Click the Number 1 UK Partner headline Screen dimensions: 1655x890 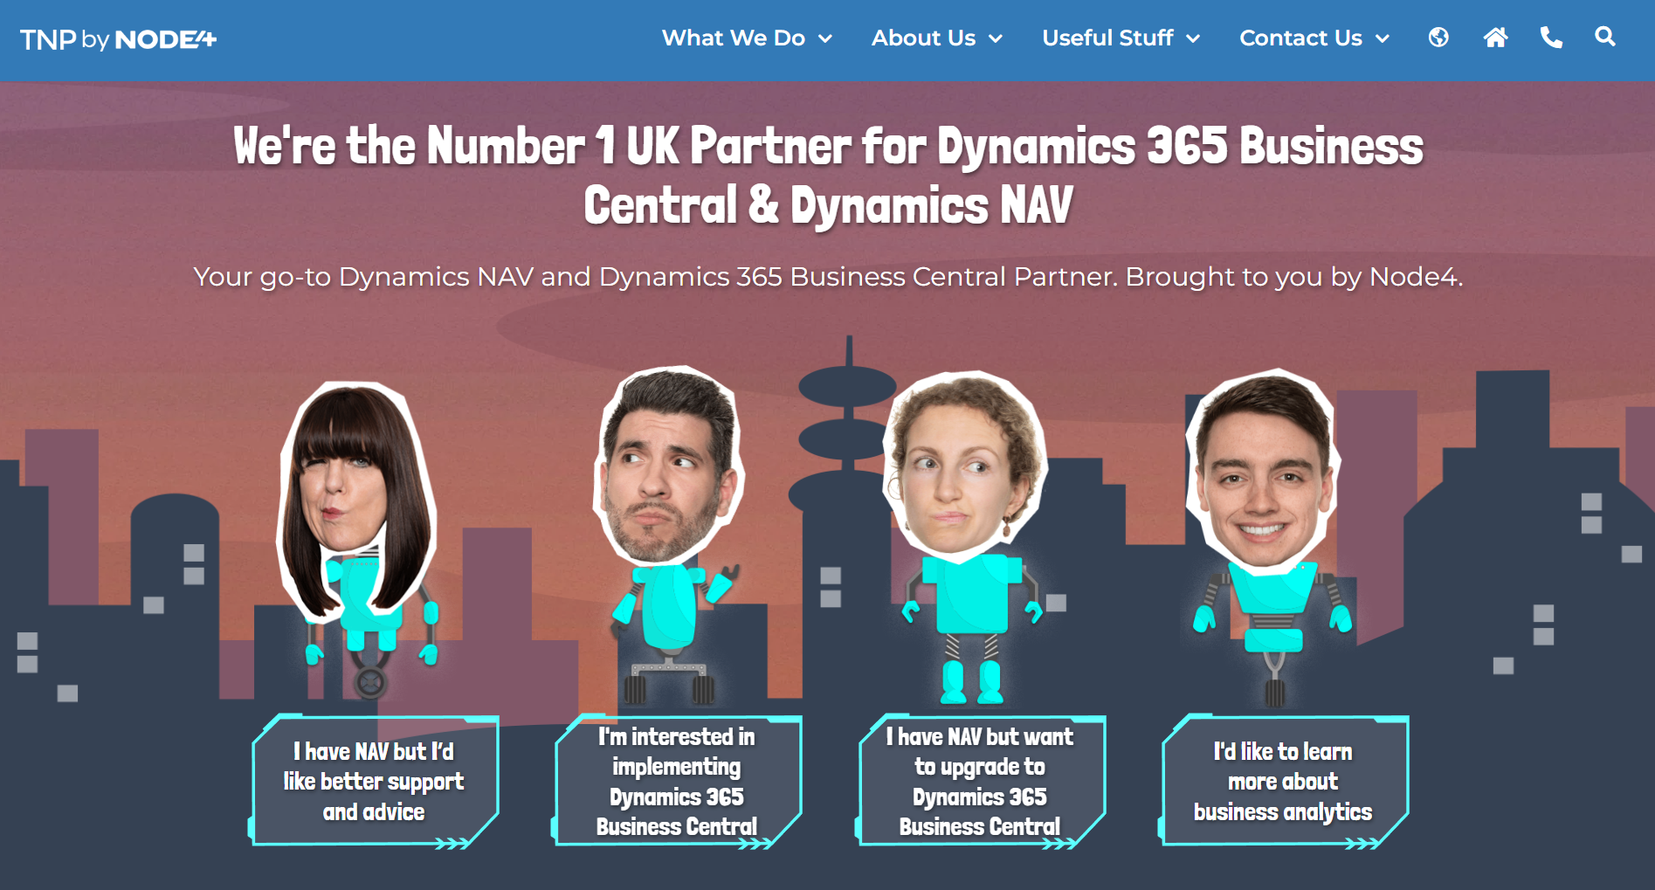(x=828, y=175)
